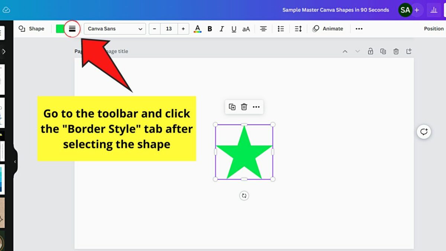Change the text alignment

tap(263, 29)
